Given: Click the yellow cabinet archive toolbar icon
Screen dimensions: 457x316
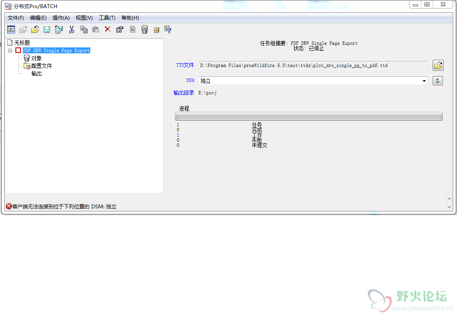Looking at the screenshot, I should pyautogui.click(x=157, y=30).
